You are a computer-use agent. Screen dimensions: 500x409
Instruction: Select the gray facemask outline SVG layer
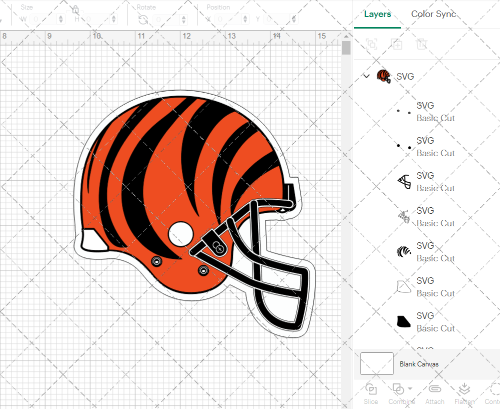point(426,217)
